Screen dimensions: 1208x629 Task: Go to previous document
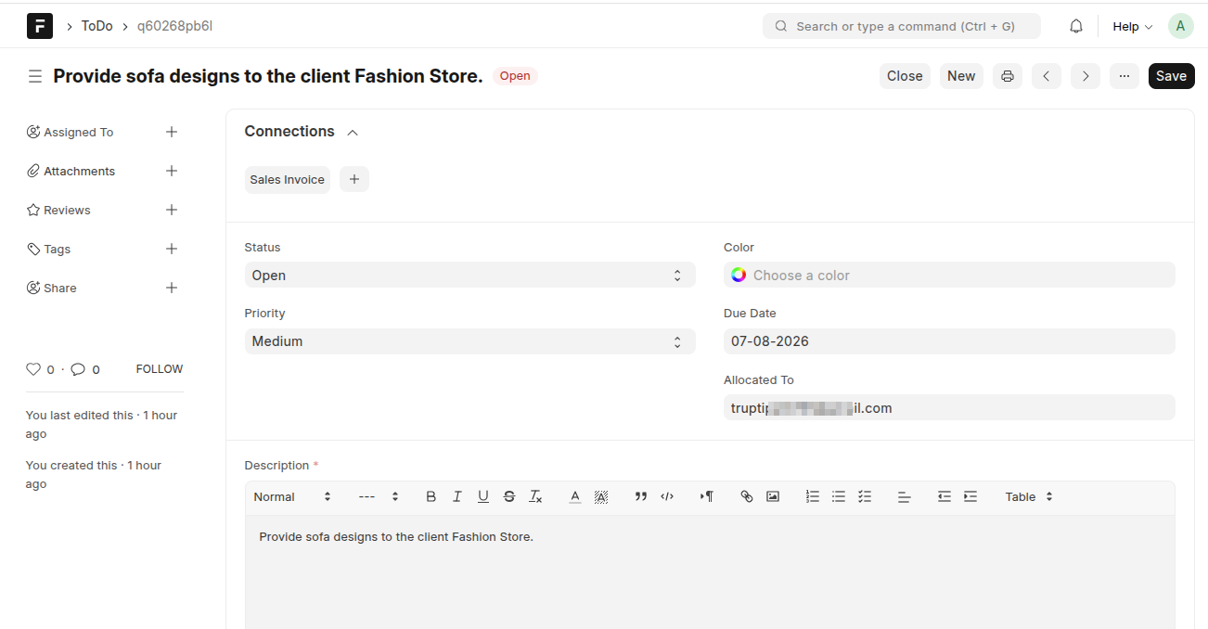point(1047,76)
